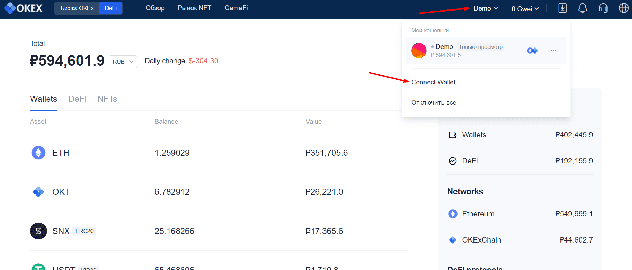Open notifications bell icon
The height and width of the screenshot is (270, 632).
pos(583,8)
